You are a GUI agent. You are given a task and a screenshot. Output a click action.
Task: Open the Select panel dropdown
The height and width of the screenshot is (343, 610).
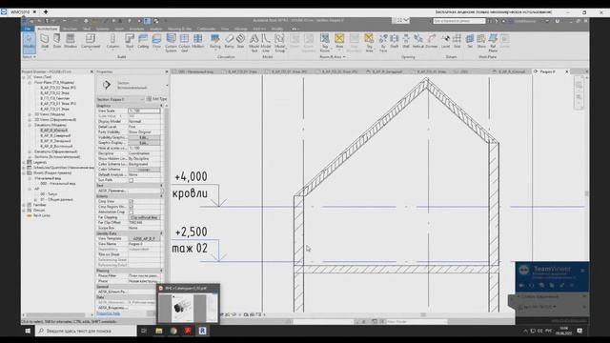29,57
